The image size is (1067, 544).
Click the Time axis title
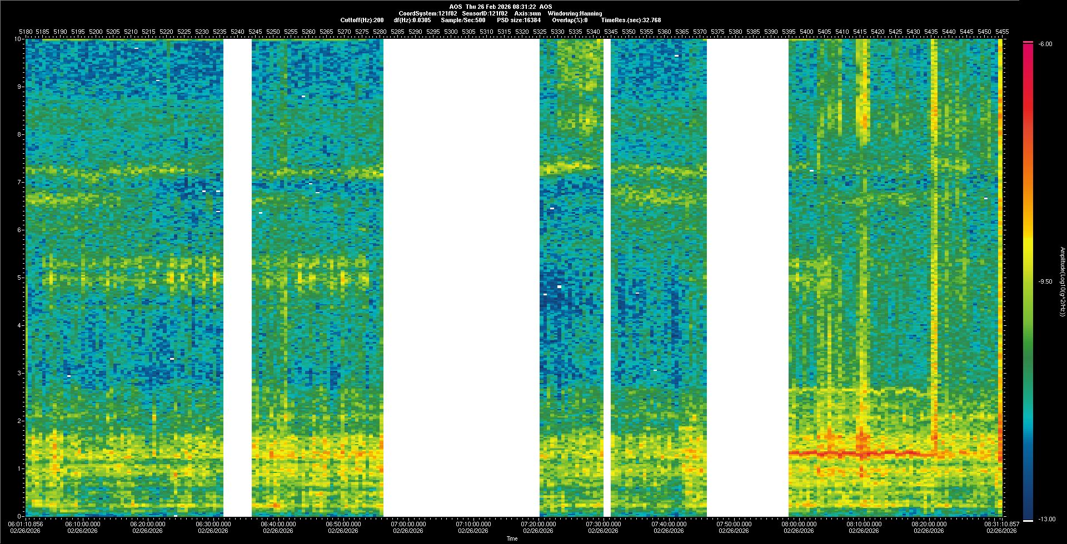click(x=512, y=538)
